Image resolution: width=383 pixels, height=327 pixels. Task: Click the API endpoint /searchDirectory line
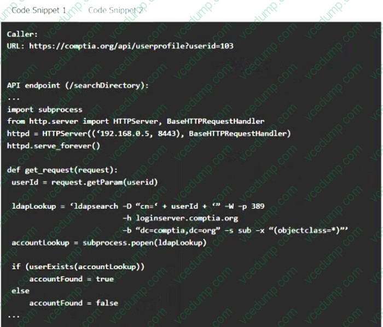click(x=78, y=85)
